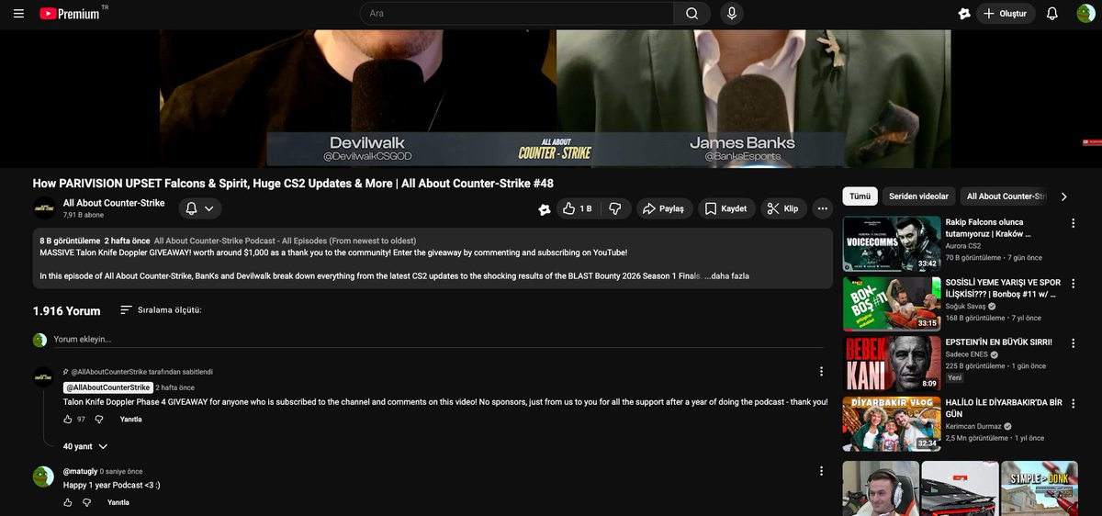The image size is (1102, 516).
Task: Open the account avatar menu
Action: click(x=1085, y=14)
